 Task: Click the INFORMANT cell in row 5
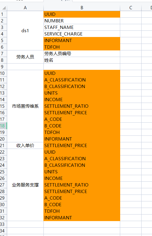click(x=82, y=41)
